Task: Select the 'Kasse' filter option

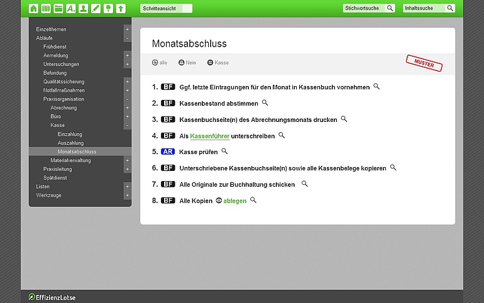Action: (x=218, y=63)
